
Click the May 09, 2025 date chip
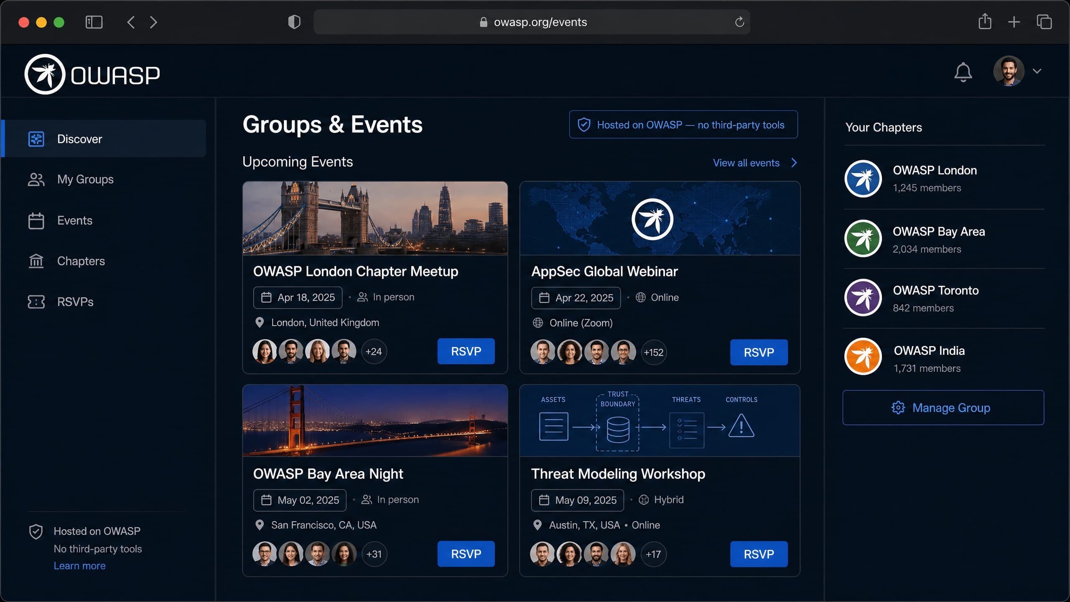[577, 500]
